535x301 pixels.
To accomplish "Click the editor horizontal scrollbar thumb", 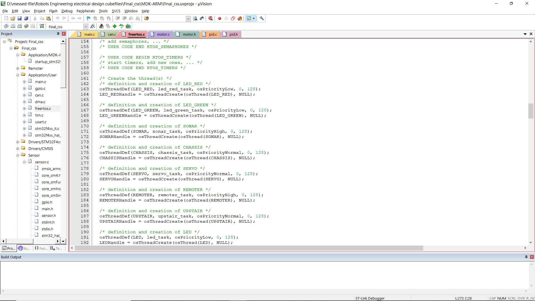I will pos(249,248).
